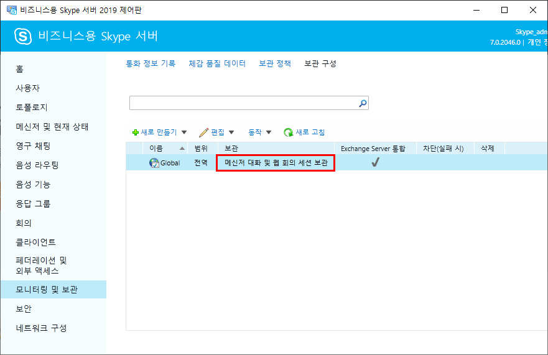Image resolution: width=548 pixels, height=355 pixels.
Task: Select the 보관 구성 tab
Action: coord(320,63)
